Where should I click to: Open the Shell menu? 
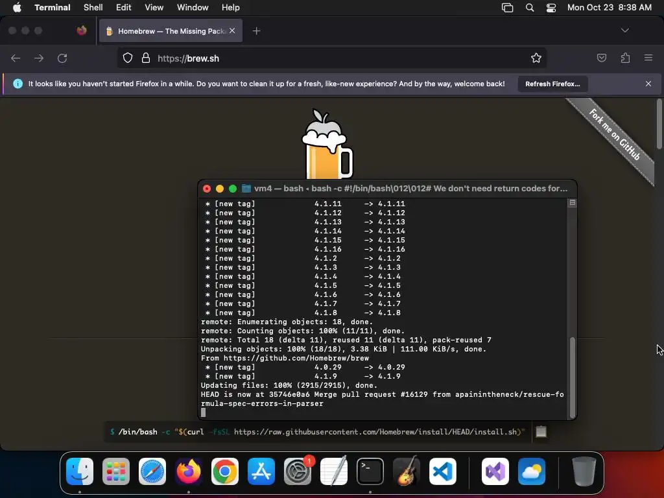coord(93,7)
